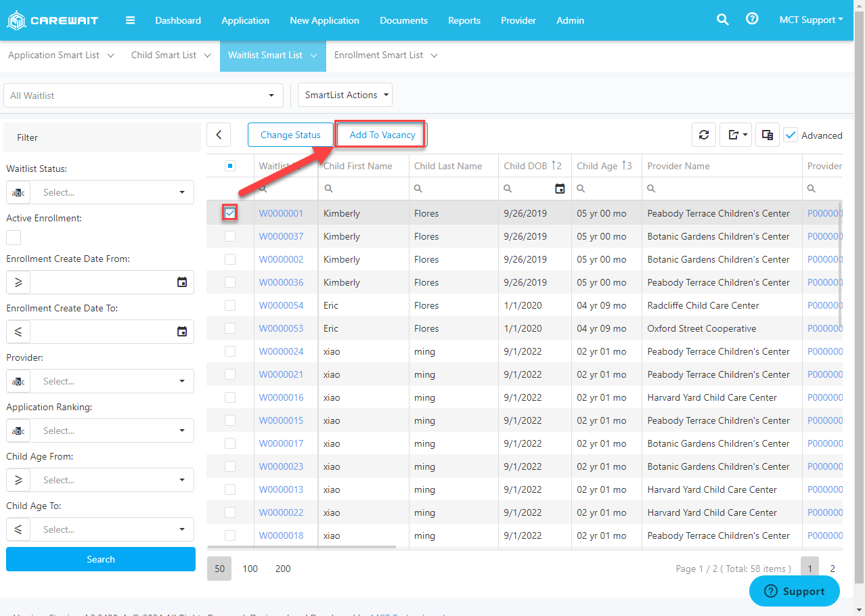Check the row W0000002 checkbox
Viewport: 865px width, 616px height.
230,259
